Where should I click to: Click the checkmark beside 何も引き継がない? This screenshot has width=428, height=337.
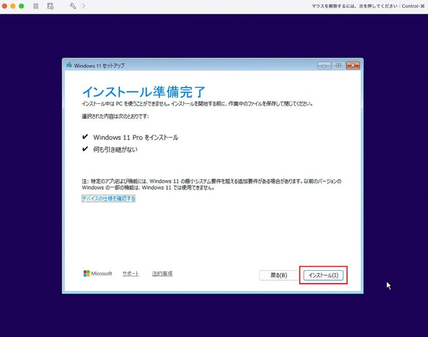pos(85,149)
